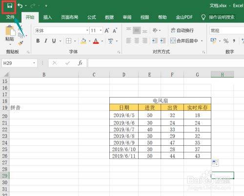Image resolution: width=244 pixels, height=196 pixels.
Task: Toggle 自动换行 wrap text
Action: coord(182,30)
